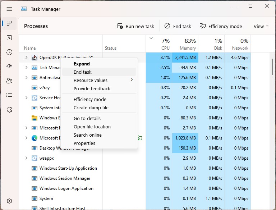Sort by the Network column header
Viewport: 276px width, 210px height.
pyautogui.click(x=238, y=44)
